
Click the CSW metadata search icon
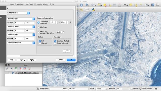87,10
